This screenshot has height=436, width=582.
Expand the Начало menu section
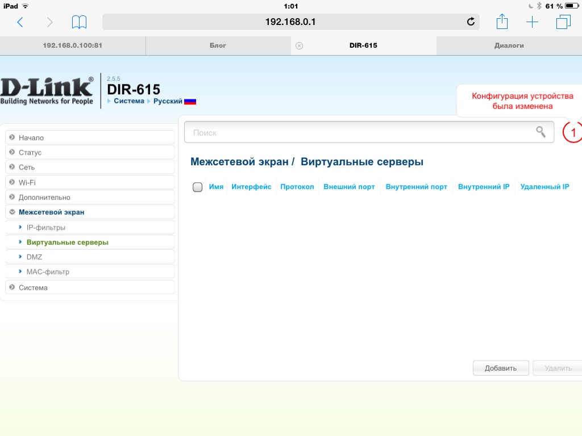click(x=90, y=137)
